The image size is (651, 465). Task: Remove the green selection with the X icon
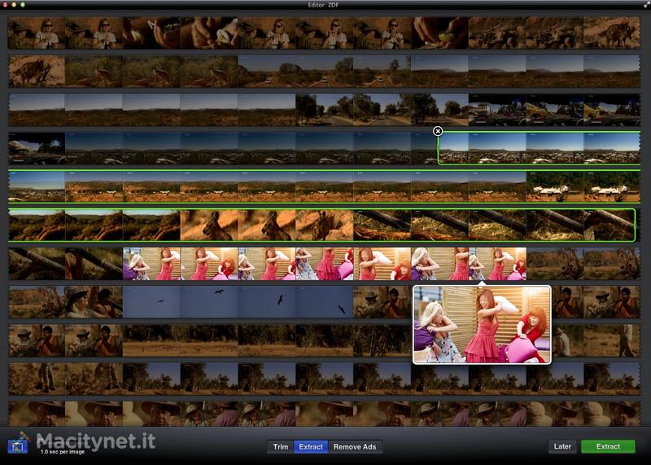point(438,131)
